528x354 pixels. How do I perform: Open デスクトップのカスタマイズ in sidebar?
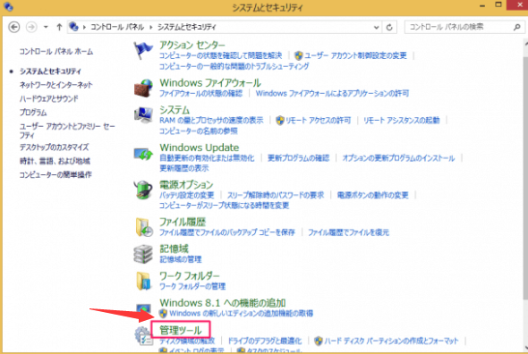54,147
